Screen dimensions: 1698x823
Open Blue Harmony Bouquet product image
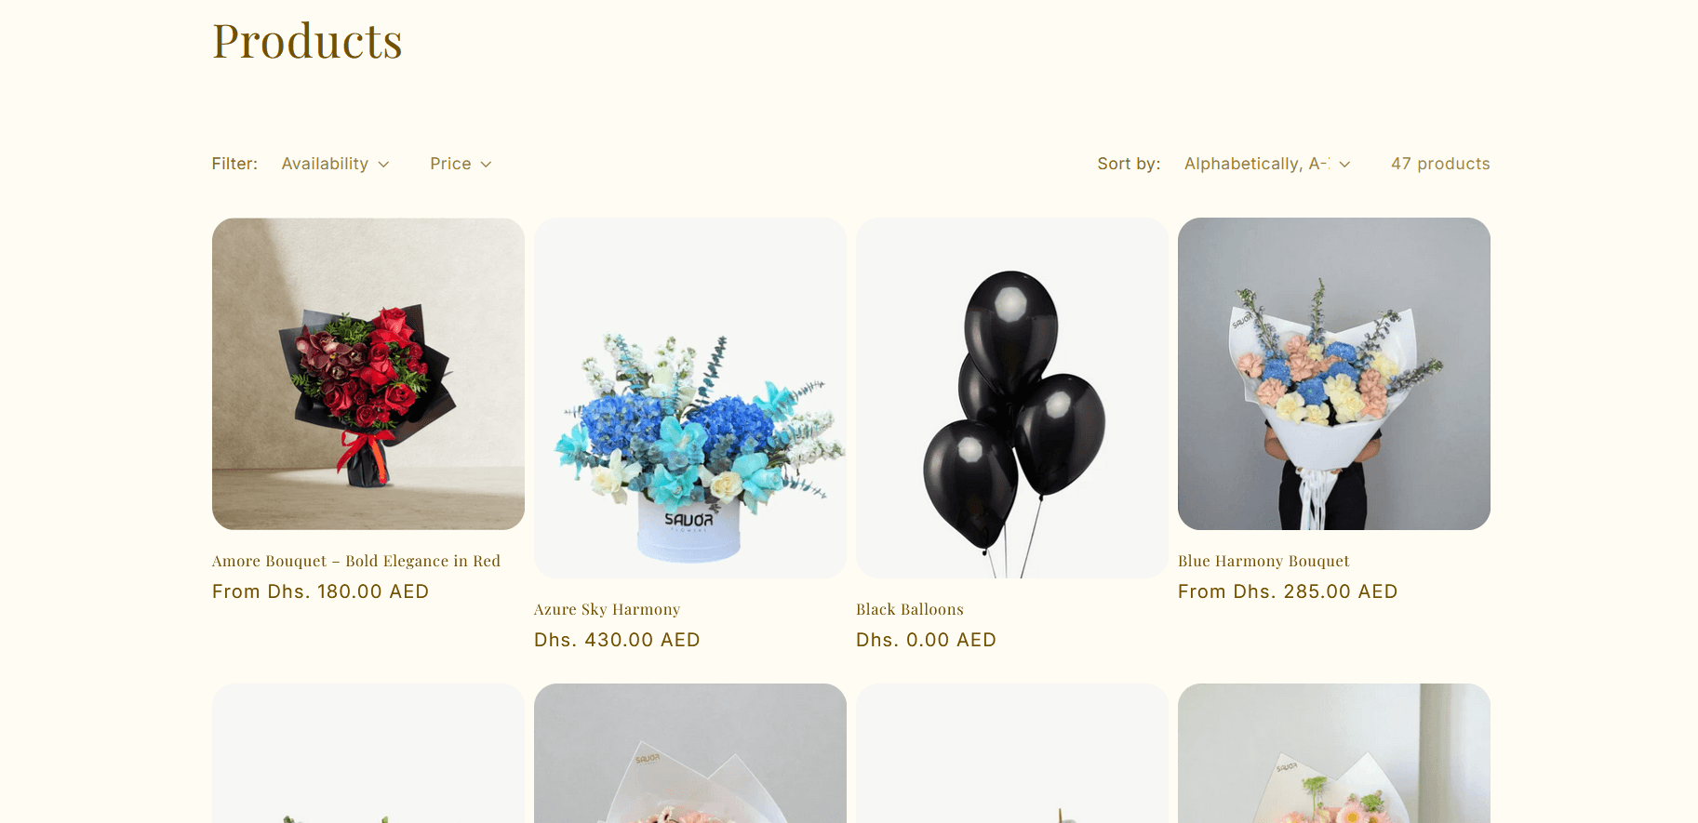tap(1334, 374)
